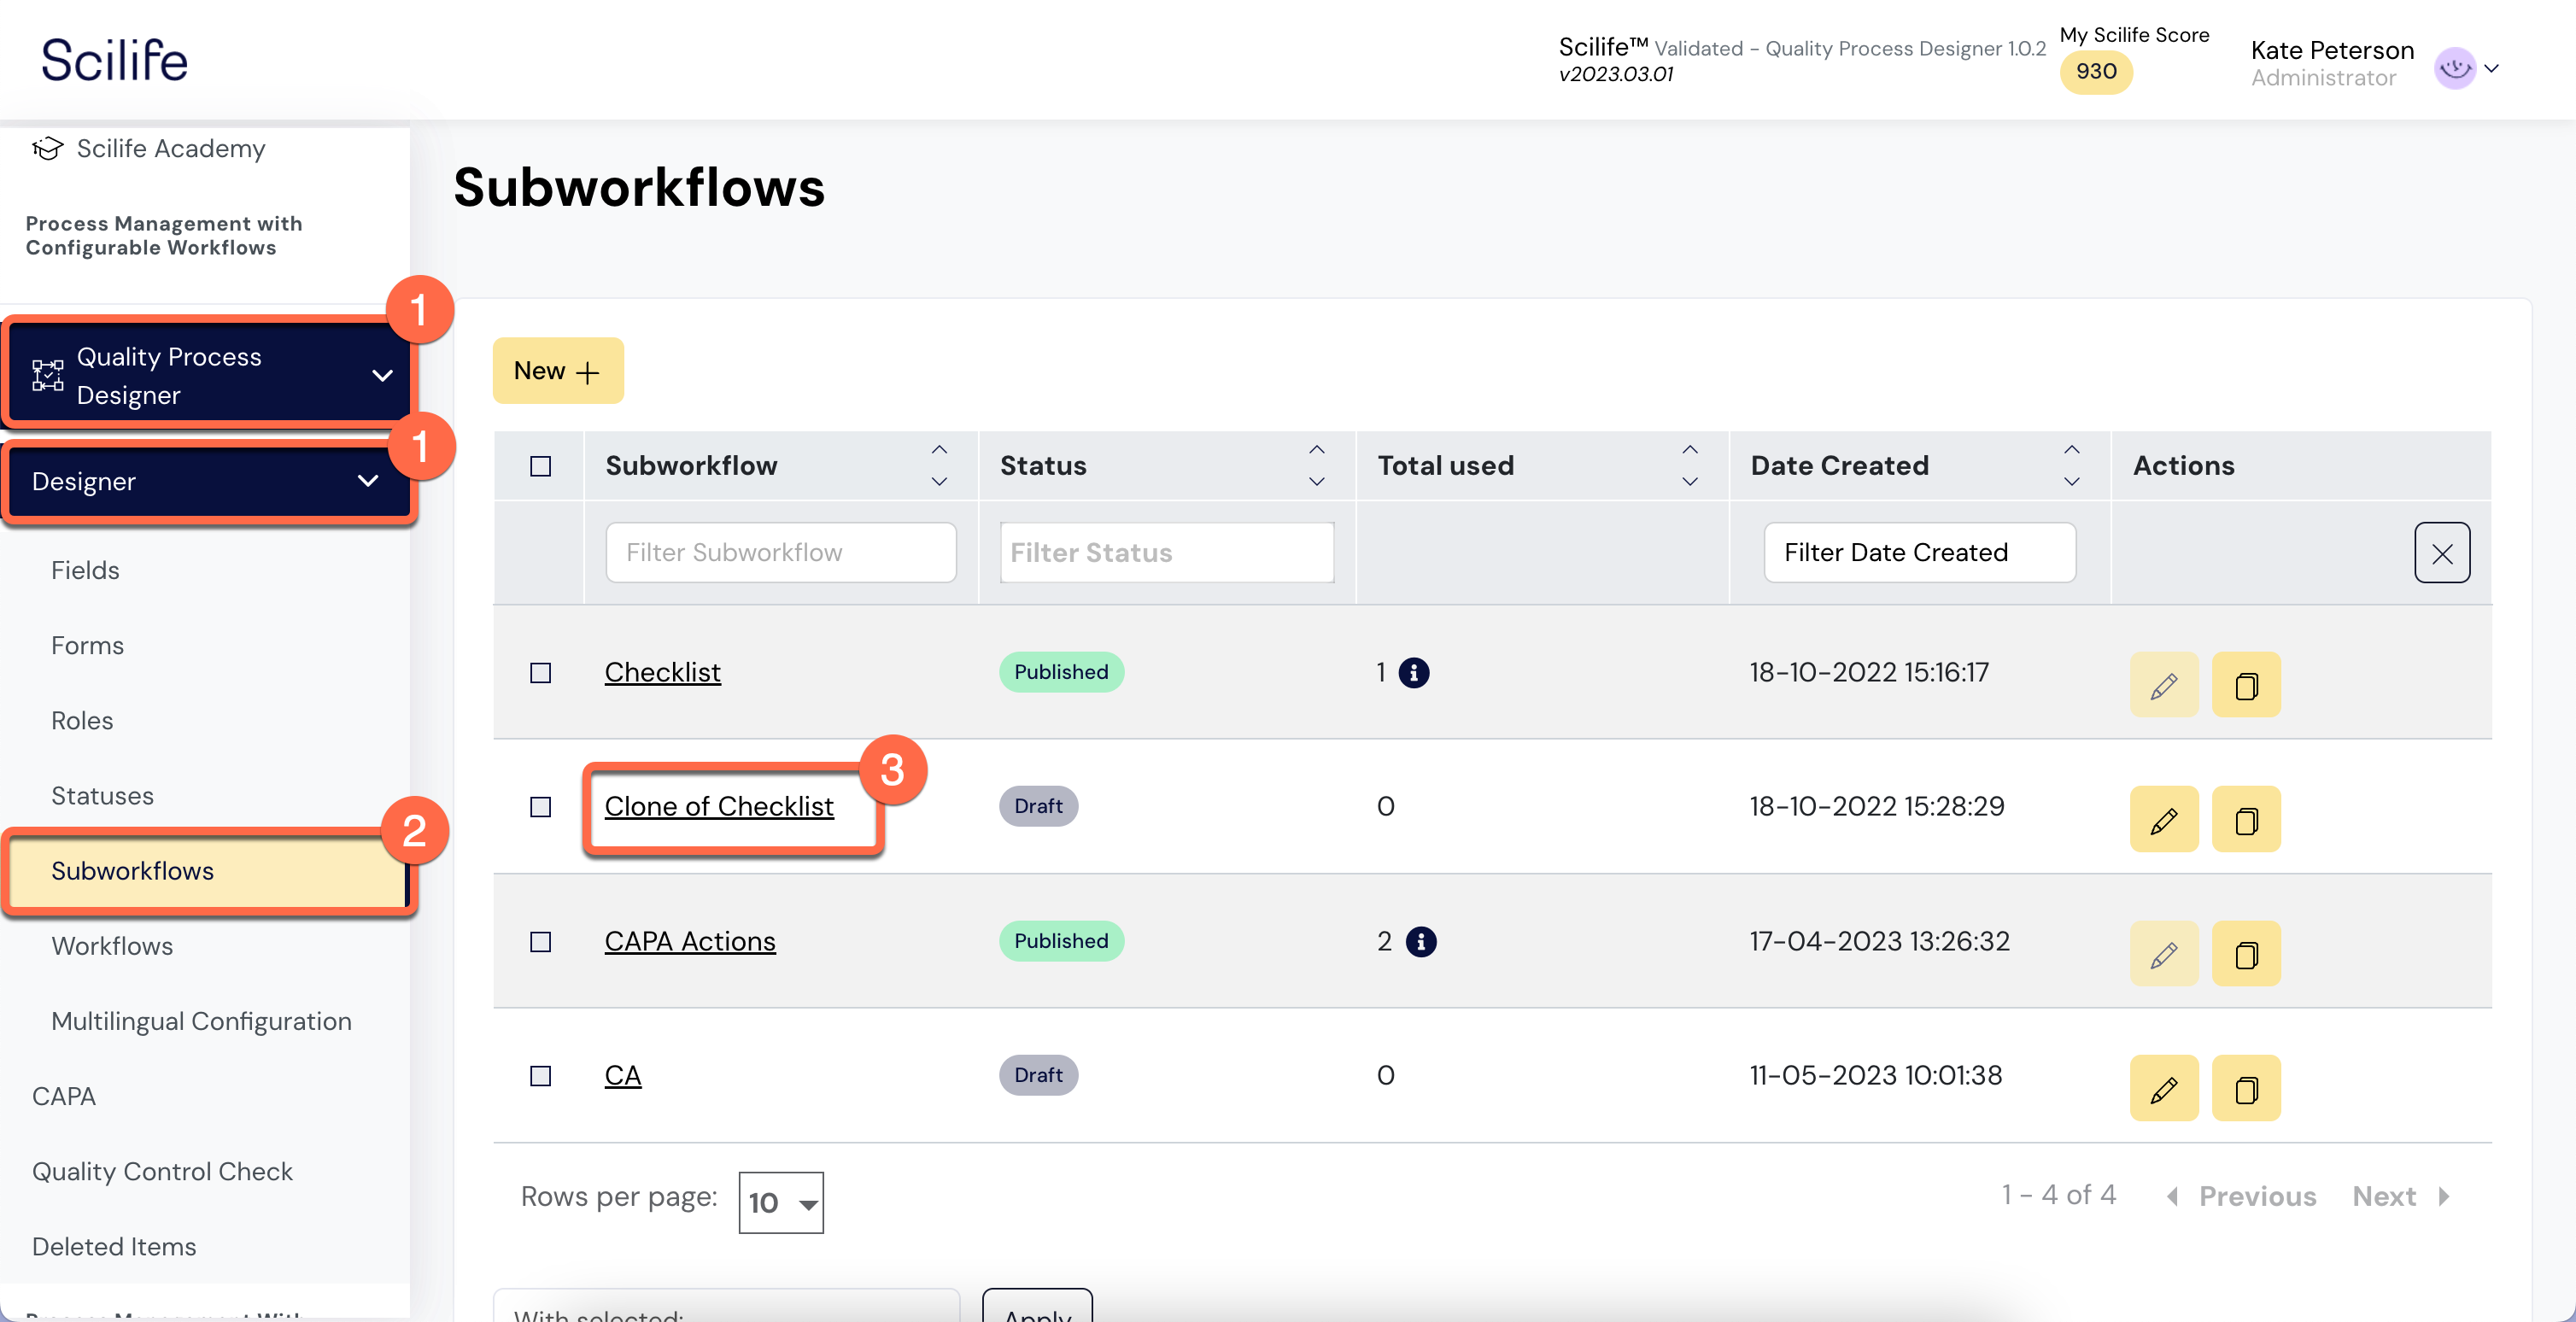This screenshot has width=2576, height=1322.
Task: Sort by Date Created column arrows
Action: click(x=2071, y=465)
